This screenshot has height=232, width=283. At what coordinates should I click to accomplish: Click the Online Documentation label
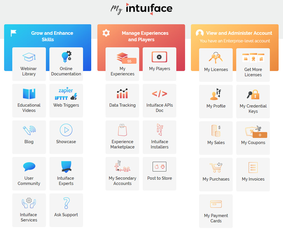pyautogui.click(x=66, y=71)
